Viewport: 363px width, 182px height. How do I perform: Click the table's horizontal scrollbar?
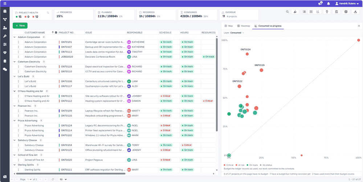[70, 173]
